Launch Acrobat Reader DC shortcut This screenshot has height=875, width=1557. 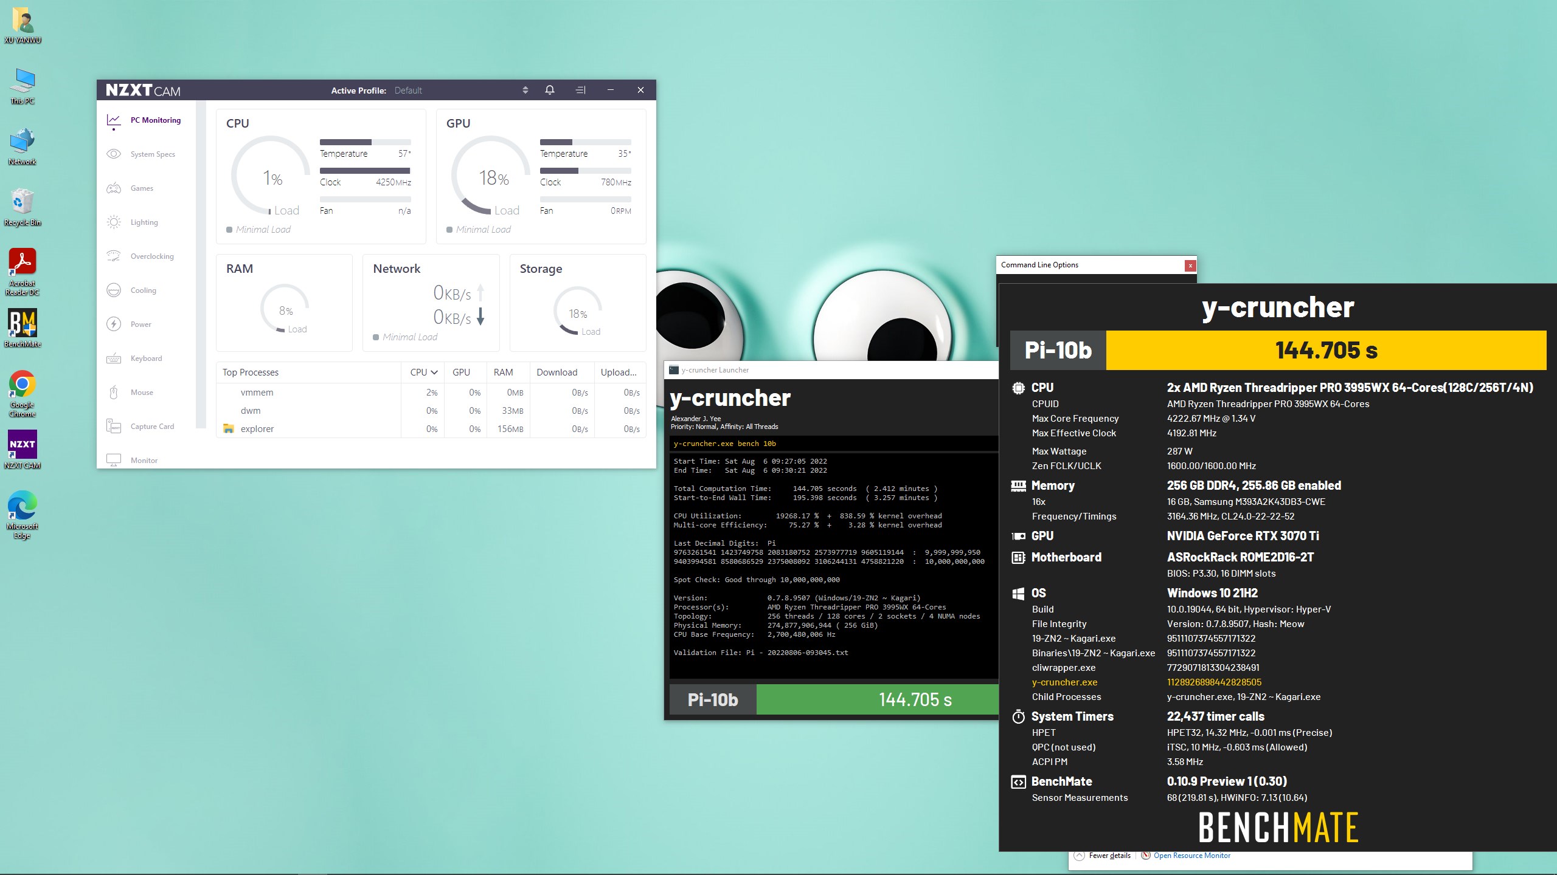(x=23, y=272)
